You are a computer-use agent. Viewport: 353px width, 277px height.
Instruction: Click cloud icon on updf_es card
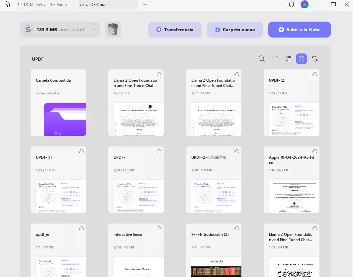[x=81, y=228]
